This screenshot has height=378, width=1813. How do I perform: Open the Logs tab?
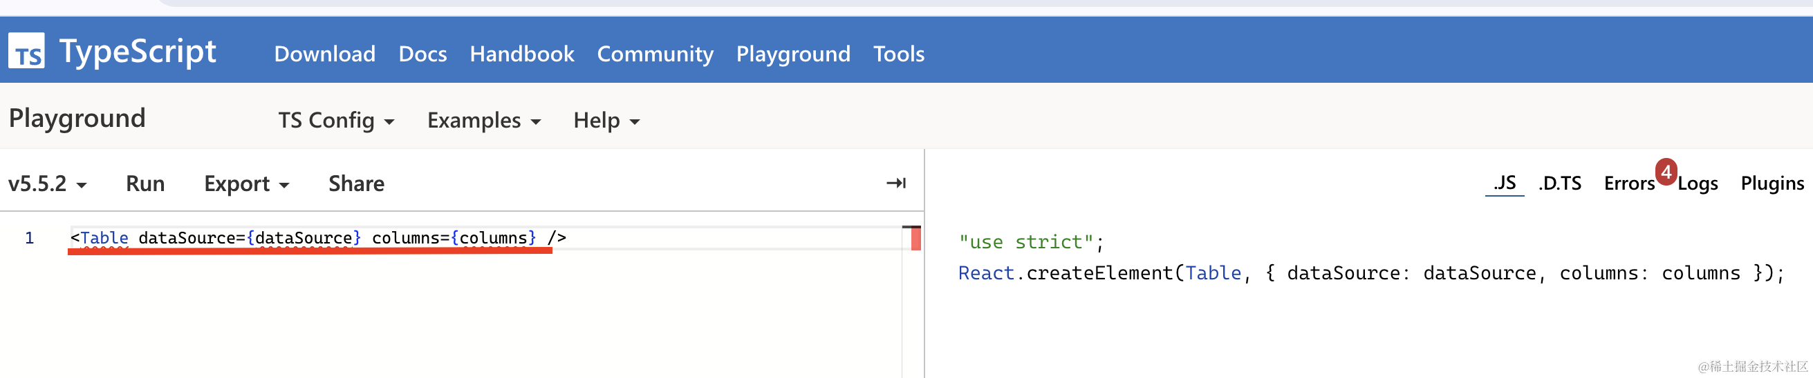(x=1698, y=183)
